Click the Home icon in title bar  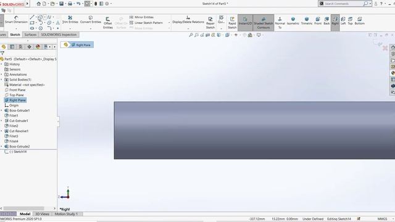point(38,4)
